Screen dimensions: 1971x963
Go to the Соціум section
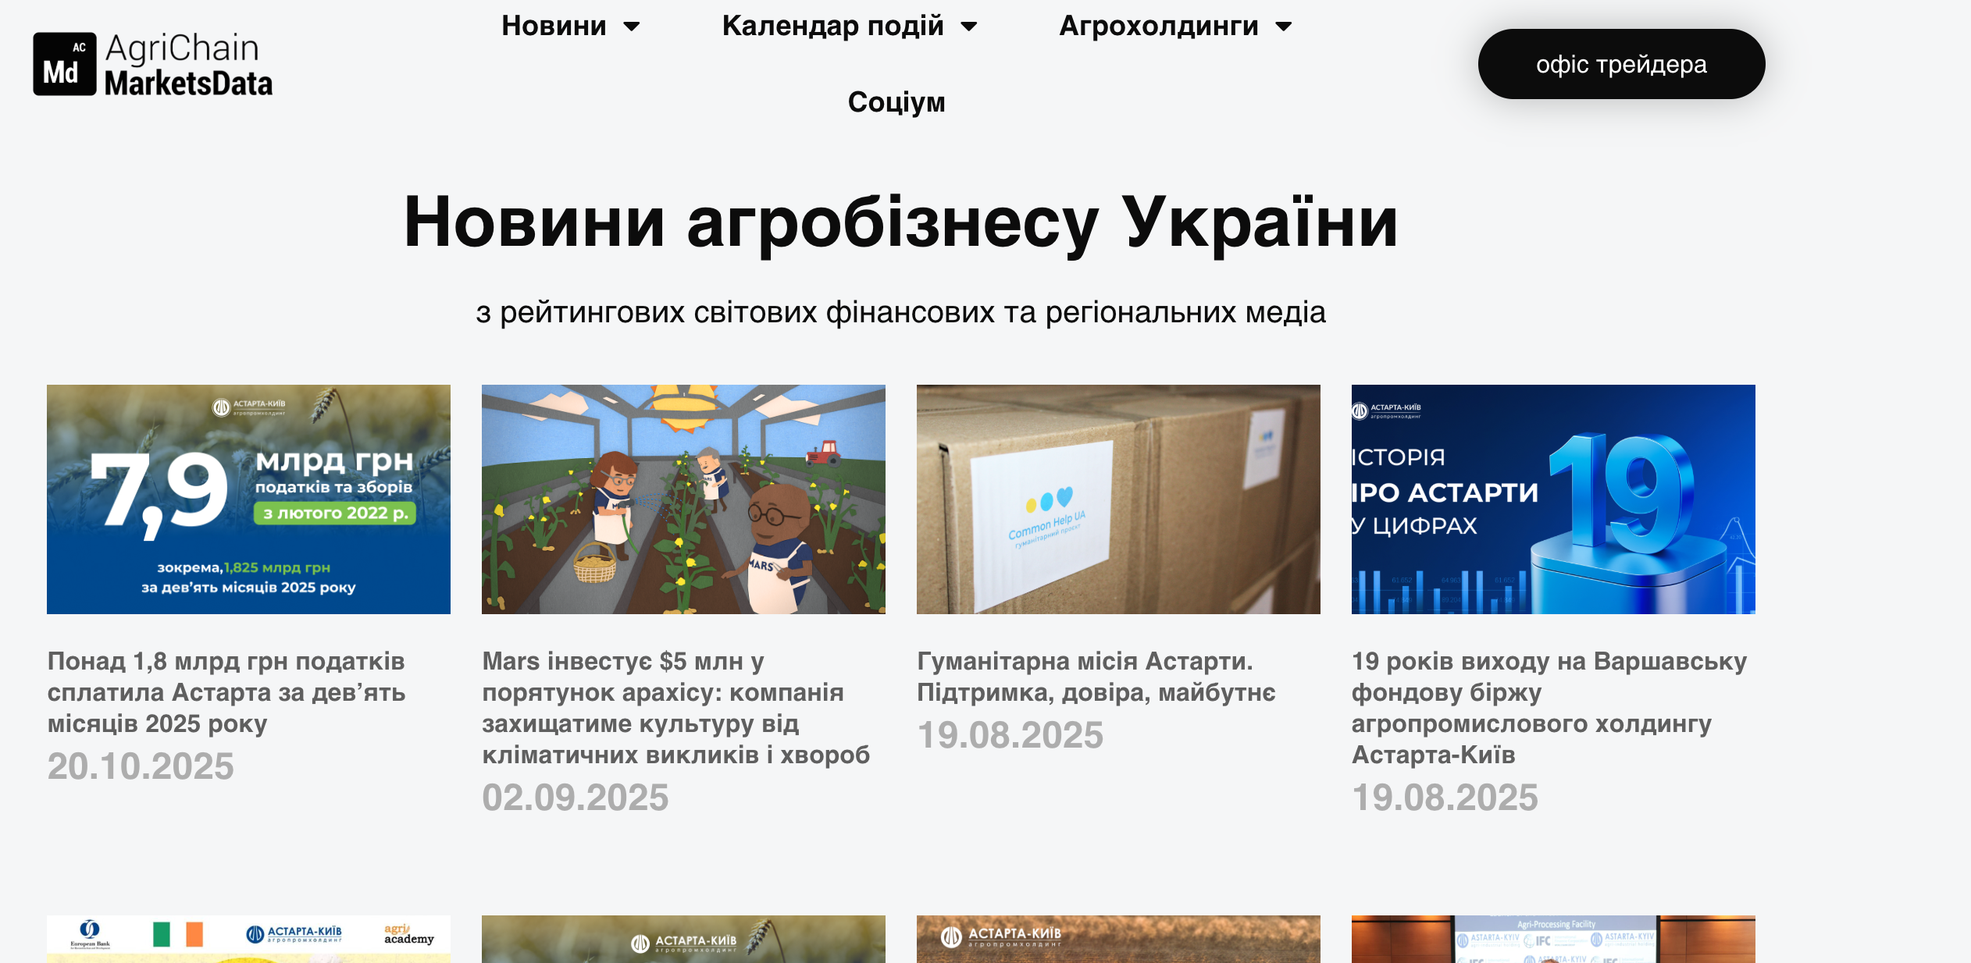click(x=896, y=102)
